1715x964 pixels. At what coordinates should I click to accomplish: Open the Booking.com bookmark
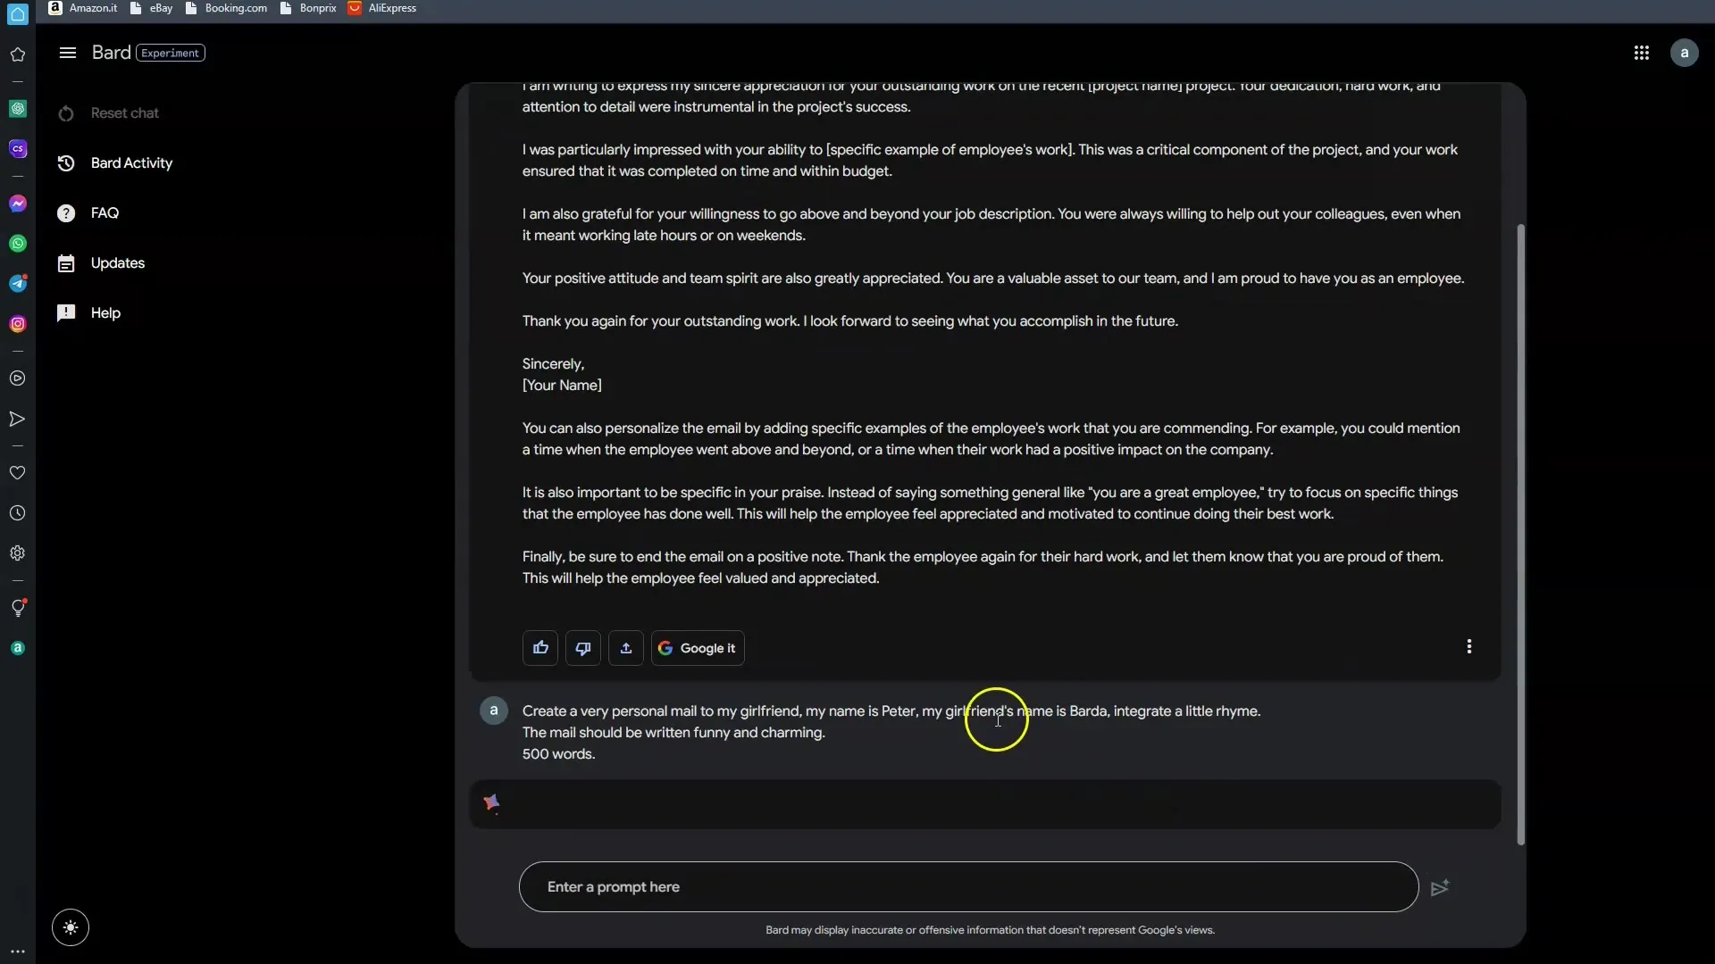tap(227, 8)
